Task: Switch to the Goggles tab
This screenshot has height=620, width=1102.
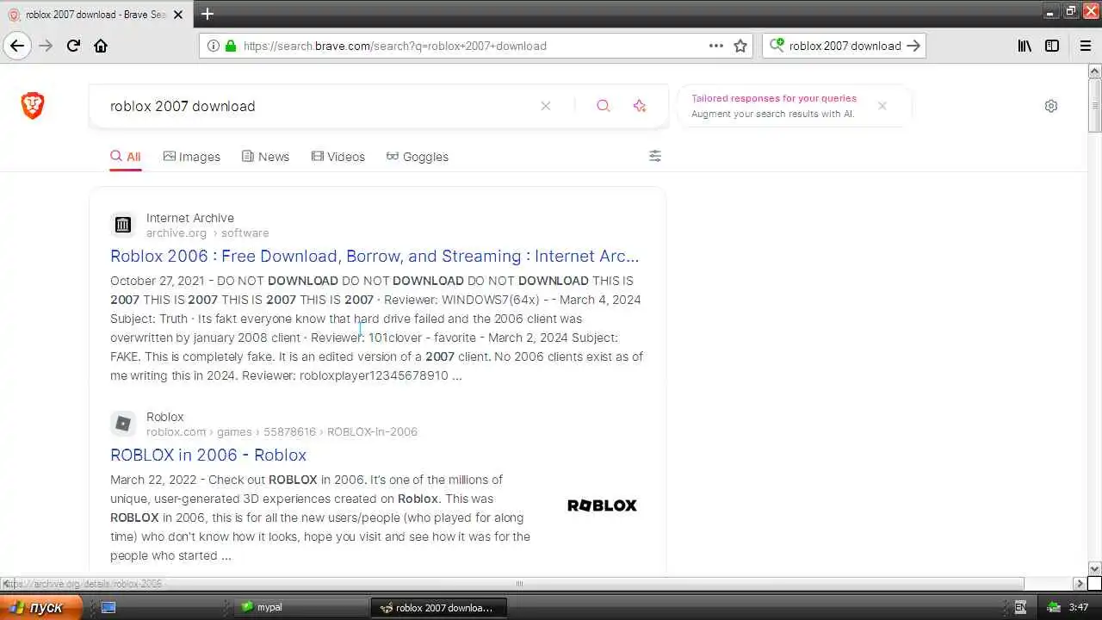Action: point(418,157)
